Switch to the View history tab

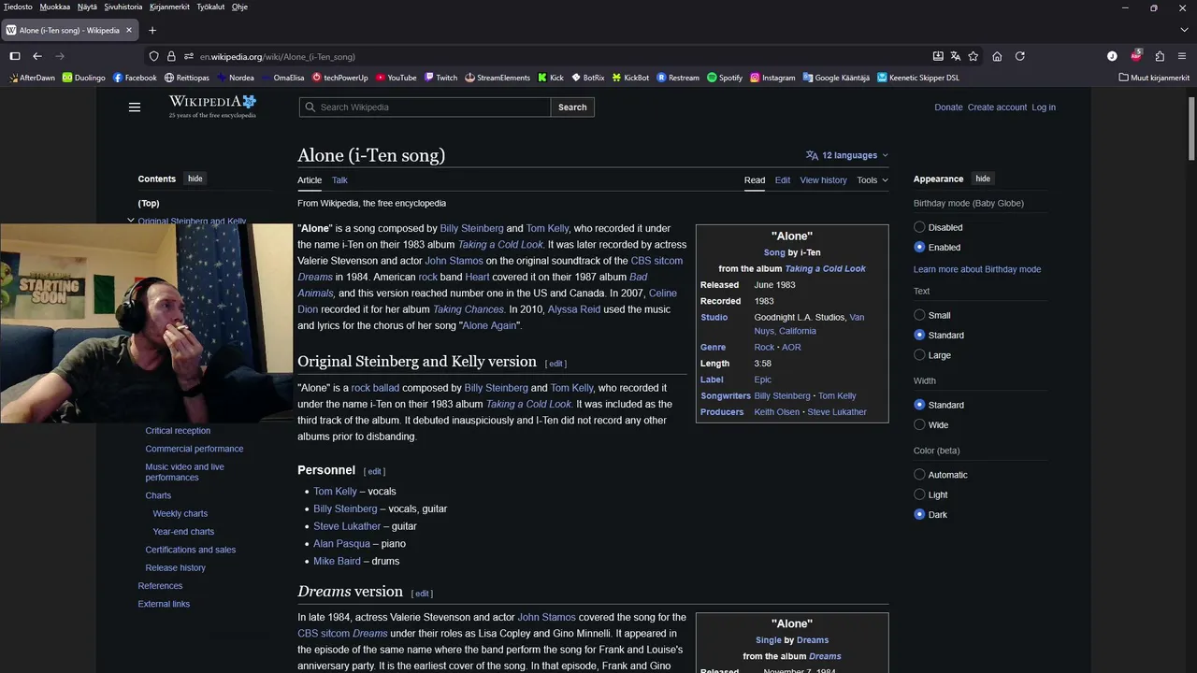pyautogui.click(x=823, y=179)
